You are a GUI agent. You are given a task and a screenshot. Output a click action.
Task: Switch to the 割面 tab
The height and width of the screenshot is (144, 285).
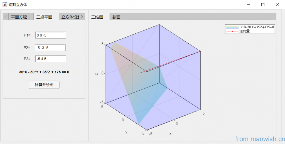click(x=116, y=17)
